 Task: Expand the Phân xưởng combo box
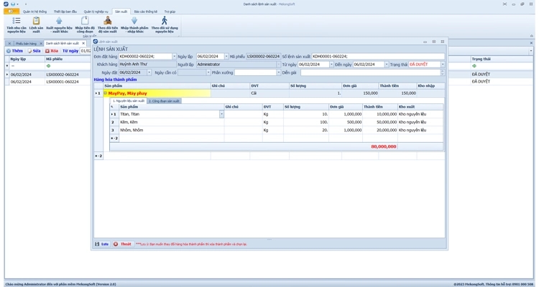click(277, 72)
